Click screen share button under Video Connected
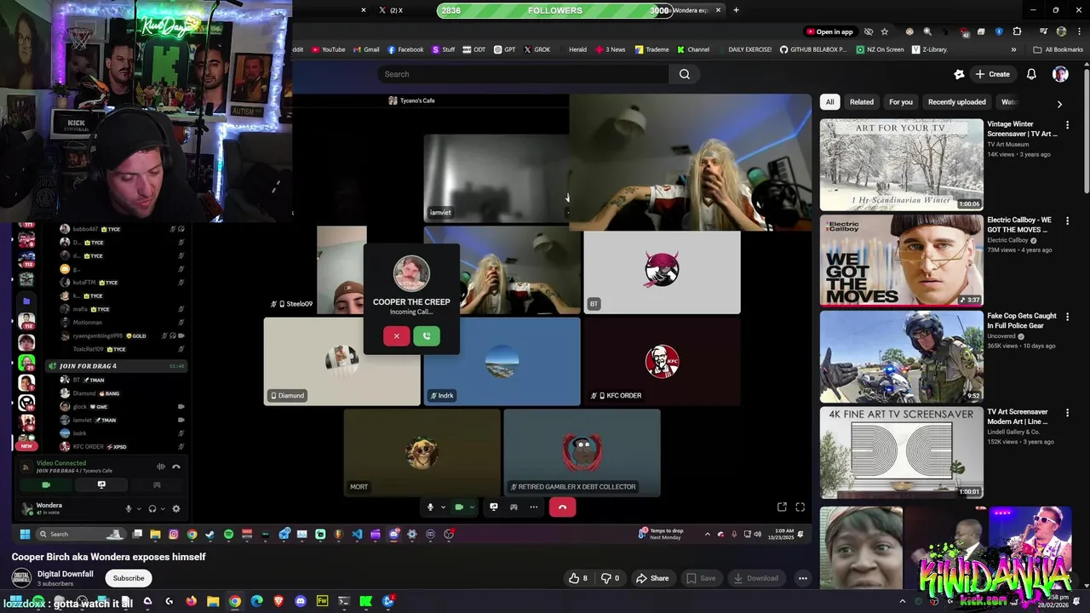1090x613 pixels. click(x=101, y=485)
